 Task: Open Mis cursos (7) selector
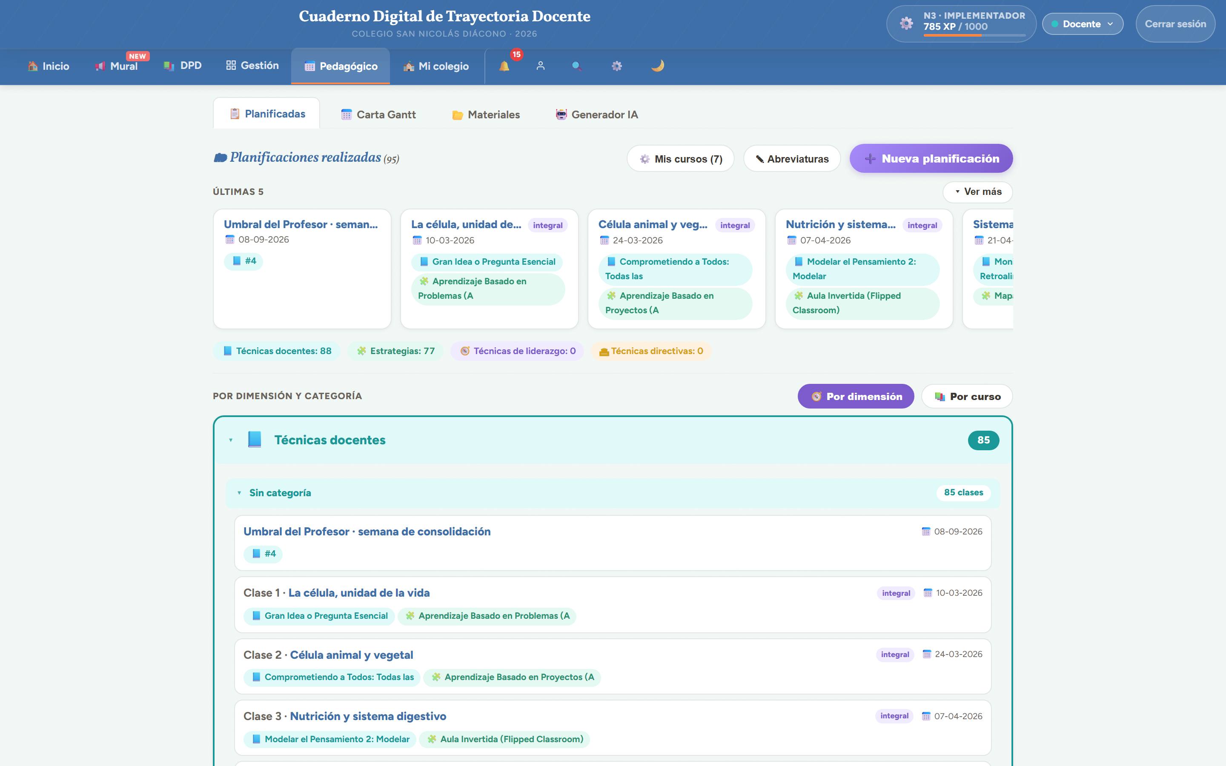pyautogui.click(x=680, y=159)
